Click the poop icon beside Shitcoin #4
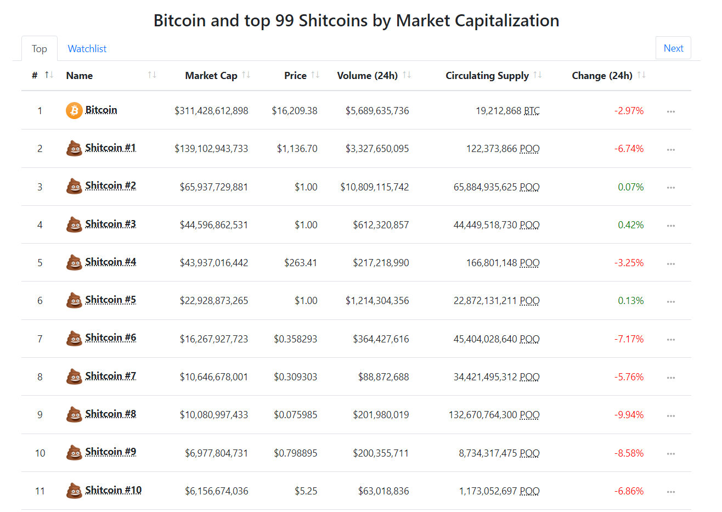722x512 pixels. (74, 263)
